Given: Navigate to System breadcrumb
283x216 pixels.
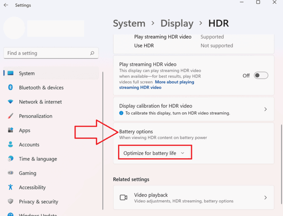Looking at the screenshot, I should point(129,23).
